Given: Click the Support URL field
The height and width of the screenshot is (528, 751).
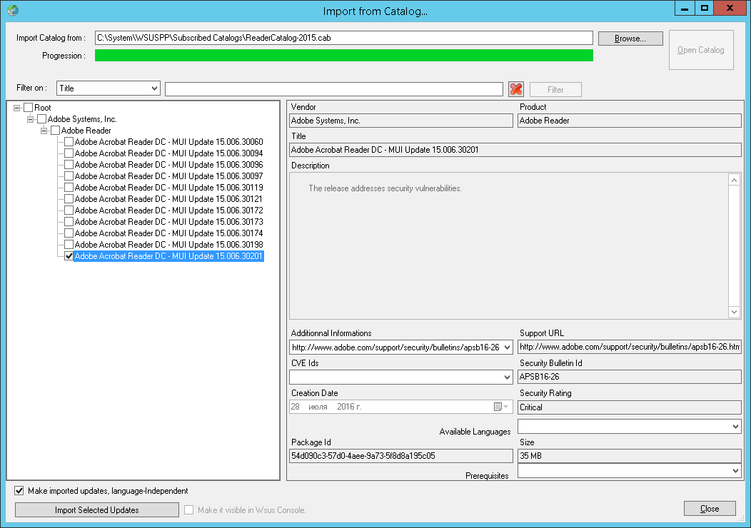Looking at the screenshot, I should coord(630,347).
